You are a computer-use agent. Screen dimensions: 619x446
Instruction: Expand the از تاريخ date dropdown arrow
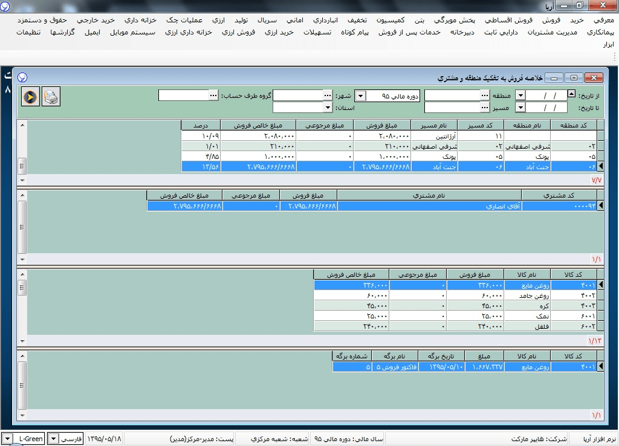tap(520, 95)
